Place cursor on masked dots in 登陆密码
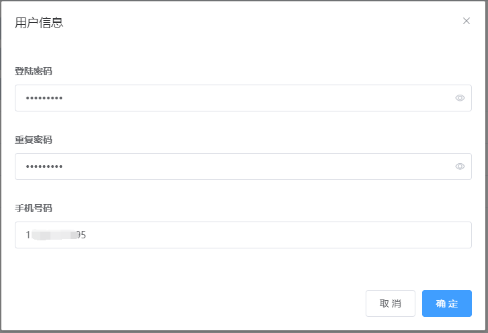 (x=44, y=98)
